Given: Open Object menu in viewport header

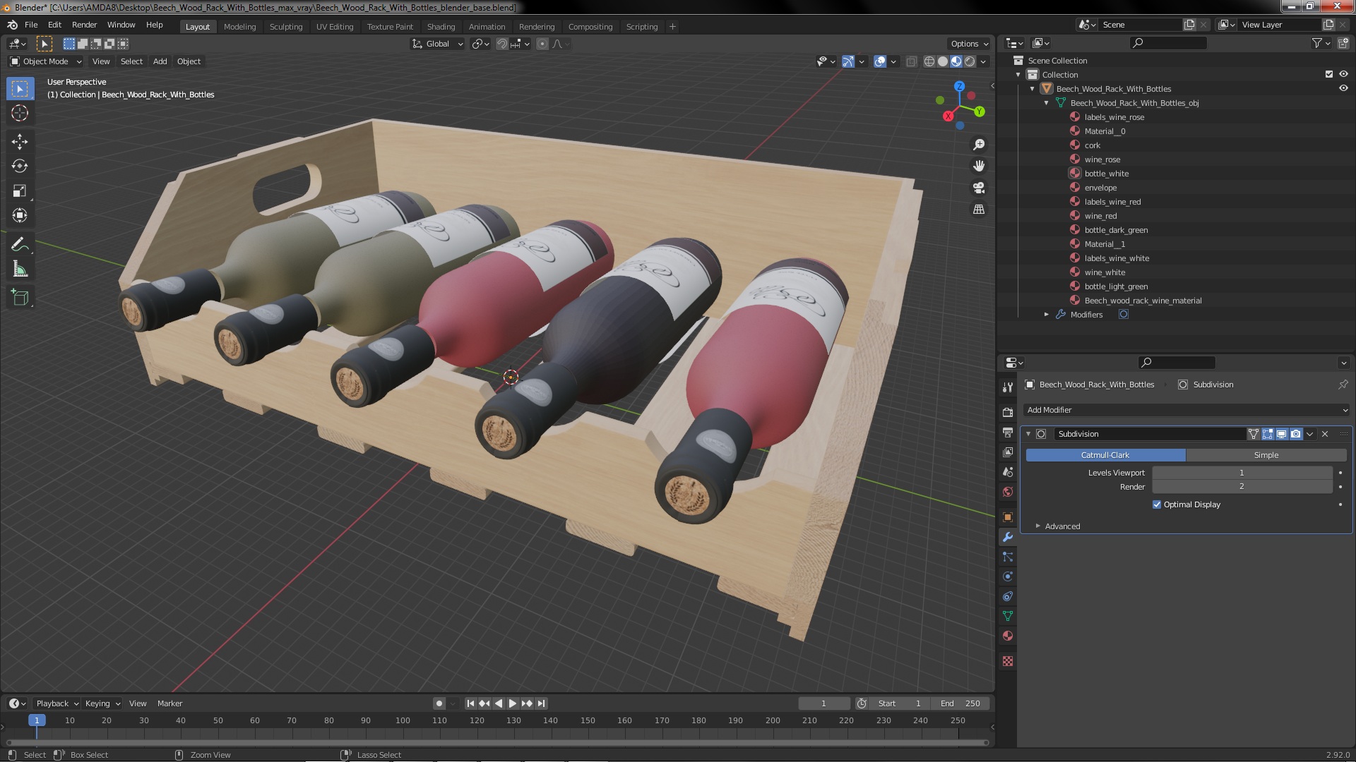Looking at the screenshot, I should [x=189, y=61].
